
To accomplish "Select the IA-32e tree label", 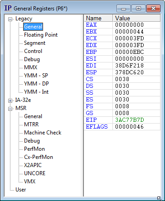I will coord(23,100).
